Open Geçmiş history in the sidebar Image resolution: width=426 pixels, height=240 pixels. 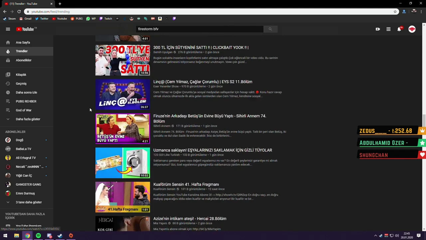pos(27,83)
